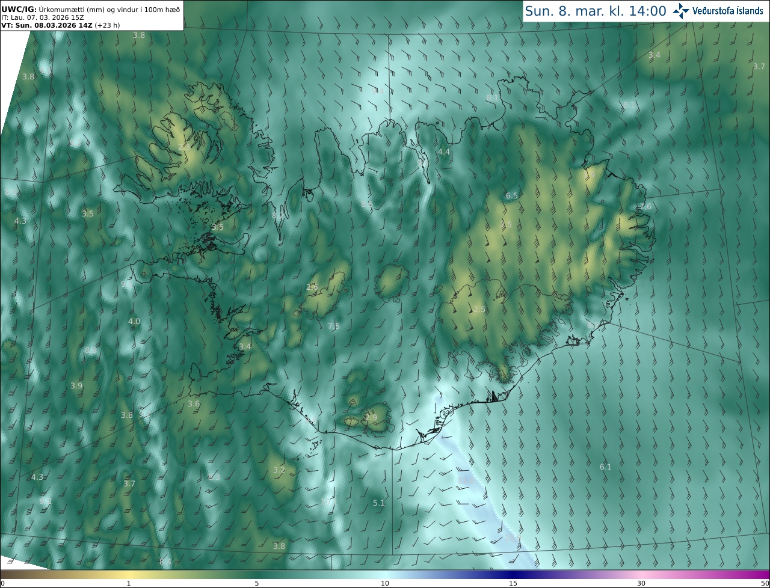Click the 2.9 value on the map
The height and width of the screenshot is (588, 770).
pos(371,418)
